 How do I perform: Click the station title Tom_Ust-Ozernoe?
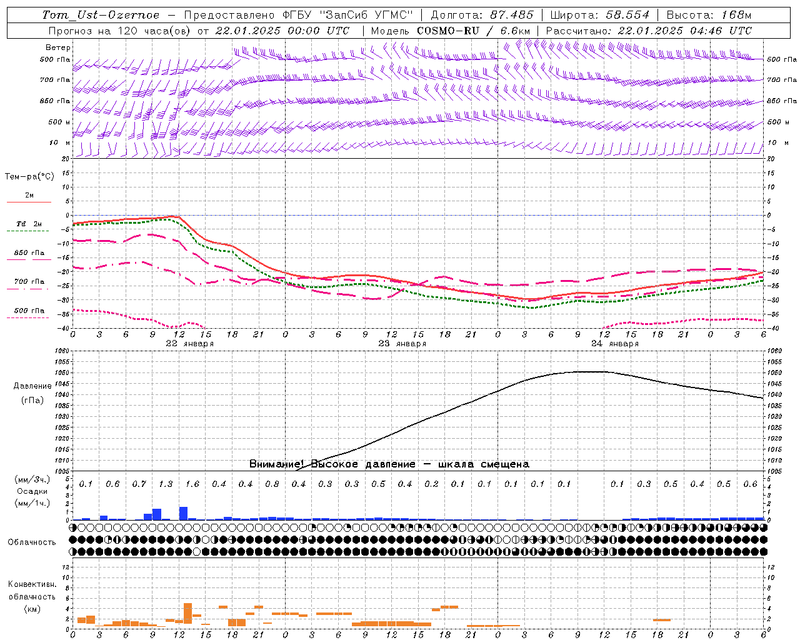(x=101, y=15)
